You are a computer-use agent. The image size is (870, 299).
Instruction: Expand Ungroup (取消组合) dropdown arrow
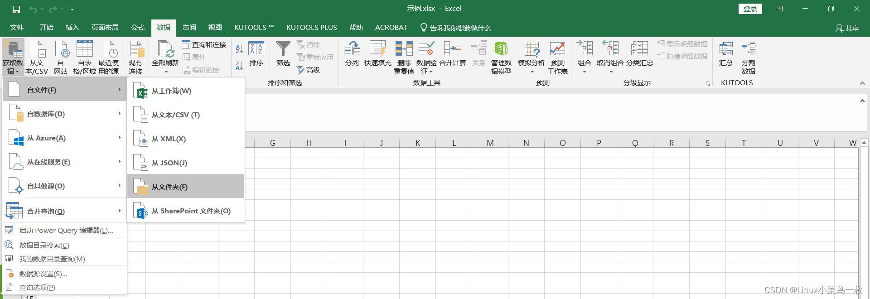[x=611, y=72]
